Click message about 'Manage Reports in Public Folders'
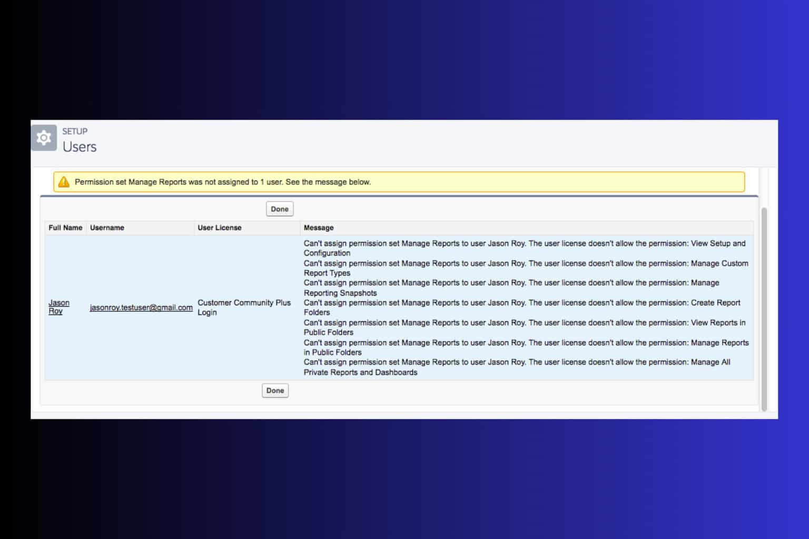Image resolution: width=809 pixels, height=539 pixels. pyautogui.click(x=526, y=347)
